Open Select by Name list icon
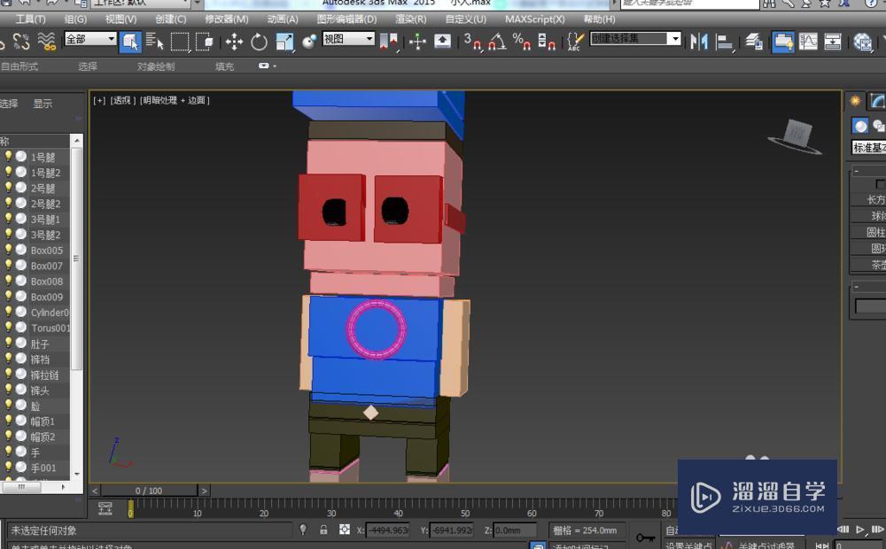This screenshot has height=549, width=886. pos(155,41)
